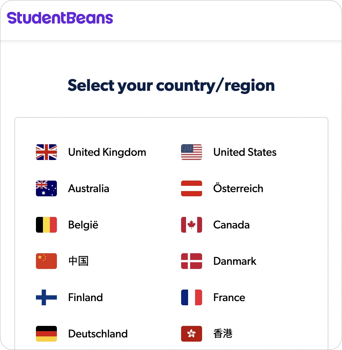Click the Australia flag icon
The width and height of the screenshot is (342, 350).
pyautogui.click(x=46, y=189)
